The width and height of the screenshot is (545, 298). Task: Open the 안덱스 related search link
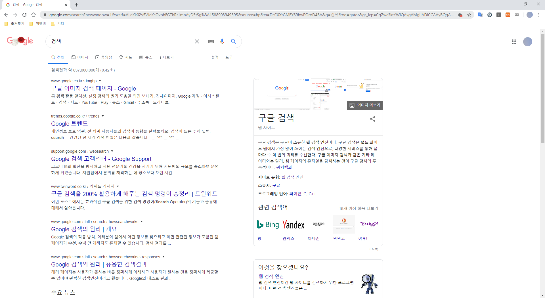pyautogui.click(x=288, y=239)
